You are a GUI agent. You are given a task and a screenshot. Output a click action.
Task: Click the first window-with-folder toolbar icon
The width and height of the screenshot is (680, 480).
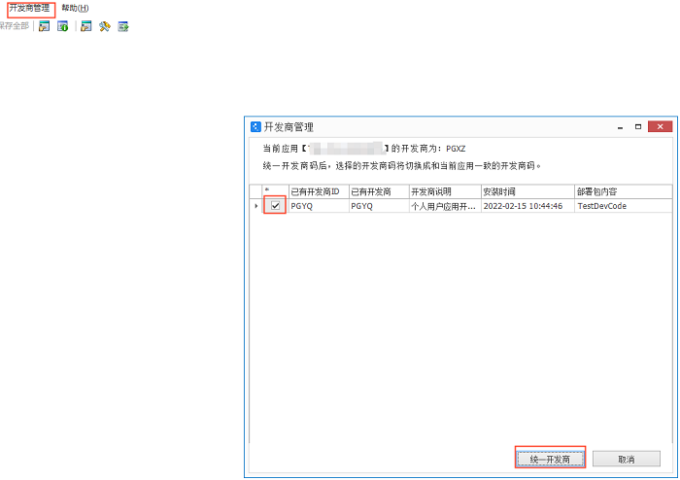click(x=44, y=26)
